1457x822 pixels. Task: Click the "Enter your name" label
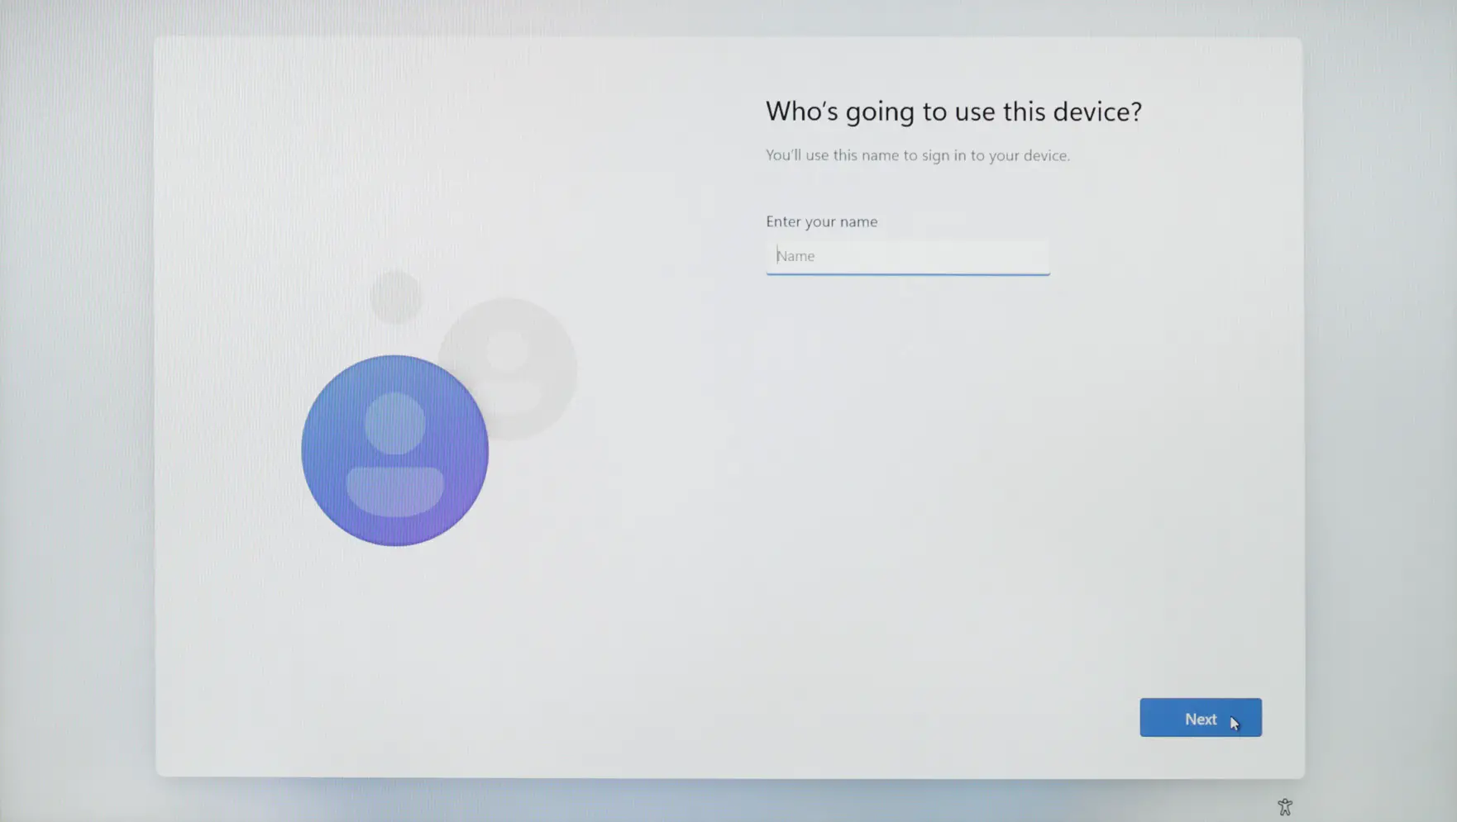point(821,221)
